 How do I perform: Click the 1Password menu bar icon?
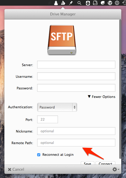pos(117,3)
